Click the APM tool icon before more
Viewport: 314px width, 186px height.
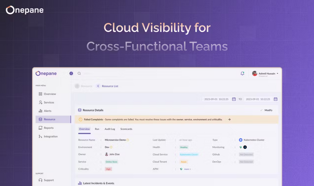(x=181, y=169)
